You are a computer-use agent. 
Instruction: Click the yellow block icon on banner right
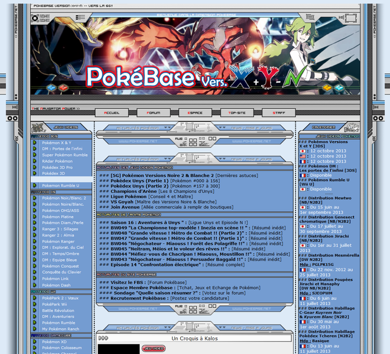327,87
